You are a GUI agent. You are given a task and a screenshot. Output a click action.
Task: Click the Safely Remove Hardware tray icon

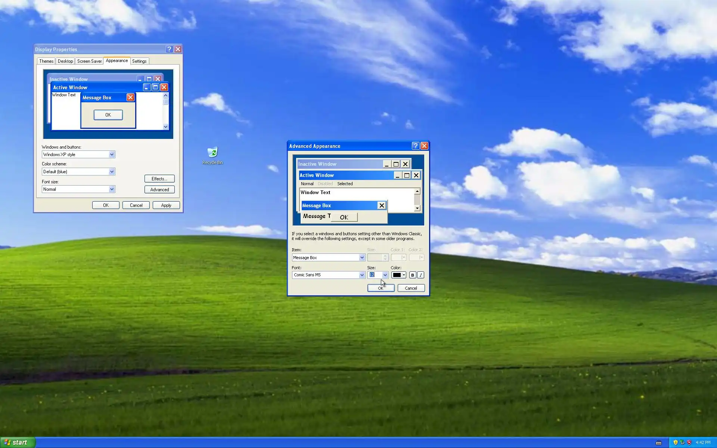coord(682,442)
